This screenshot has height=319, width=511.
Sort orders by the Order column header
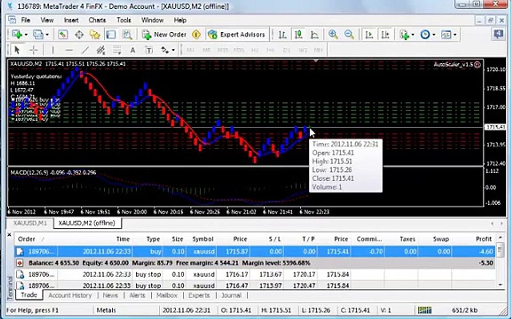pos(36,239)
